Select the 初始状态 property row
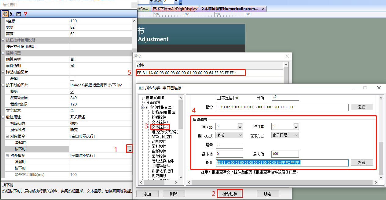 click(66, 123)
